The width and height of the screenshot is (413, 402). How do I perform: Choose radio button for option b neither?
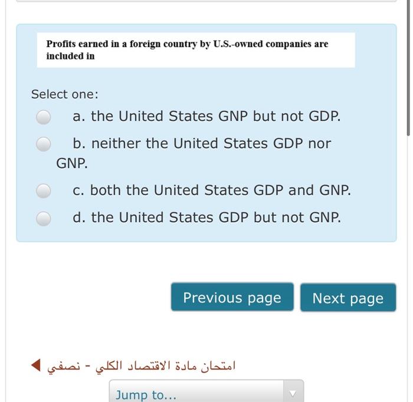tap(44, 144)
